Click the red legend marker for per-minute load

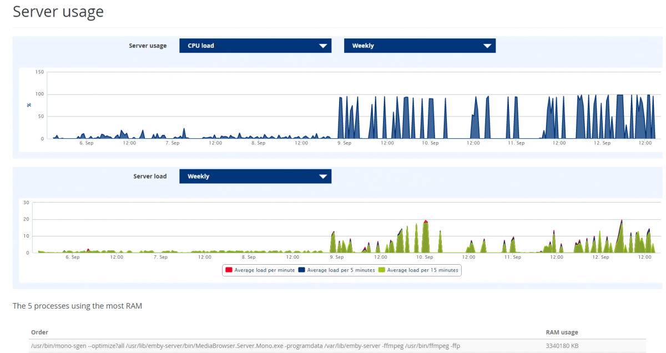229,270
